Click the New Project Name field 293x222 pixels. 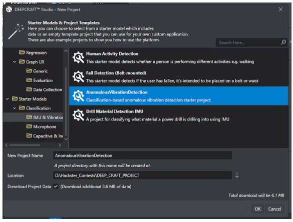(142, 155)
